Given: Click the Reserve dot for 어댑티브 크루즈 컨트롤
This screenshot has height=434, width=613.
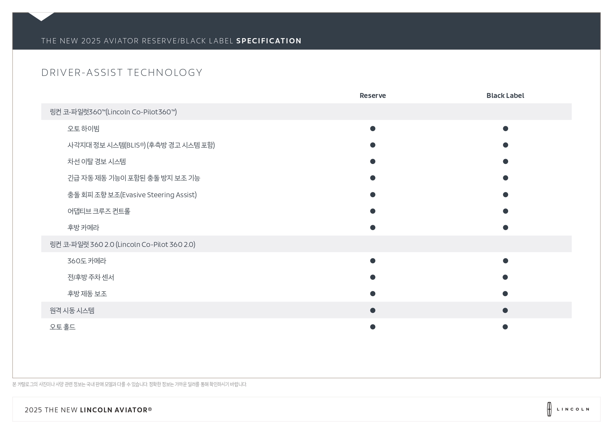Looking at the screenshot, I should (x=373, y=211).
